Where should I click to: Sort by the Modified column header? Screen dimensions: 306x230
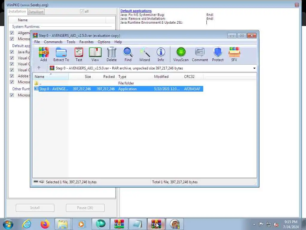click(x=168, y=76)
